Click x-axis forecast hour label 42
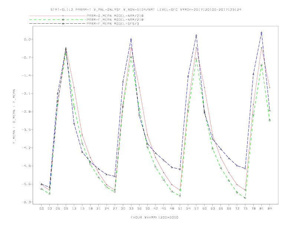The height and width of the screenshot is (227, 294). coord(156,208)
